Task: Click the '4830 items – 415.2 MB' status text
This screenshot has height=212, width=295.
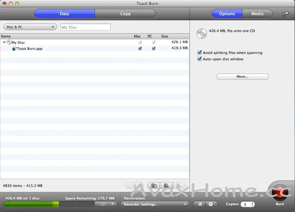Action: (x=23, y=186)
